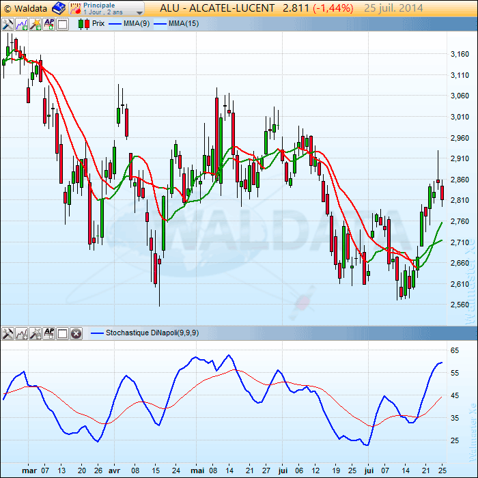This screenshot has width=478, height=478.
Task: Select the MMA(9) legend entry
Action: (x=137, y=23)
